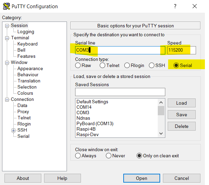Select Ndnas saved session

click(x=83, y=118)
